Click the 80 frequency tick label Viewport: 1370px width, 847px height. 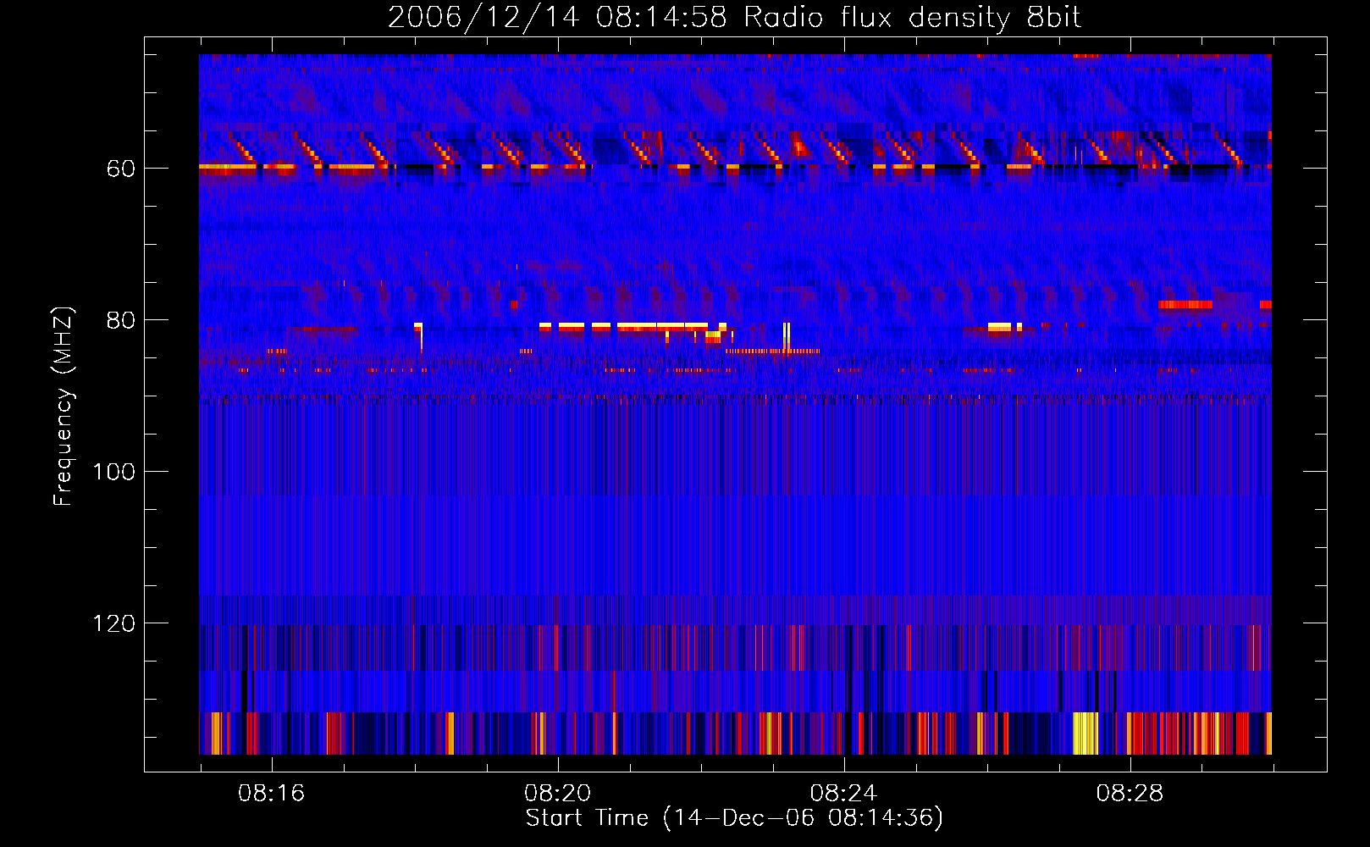120,320
